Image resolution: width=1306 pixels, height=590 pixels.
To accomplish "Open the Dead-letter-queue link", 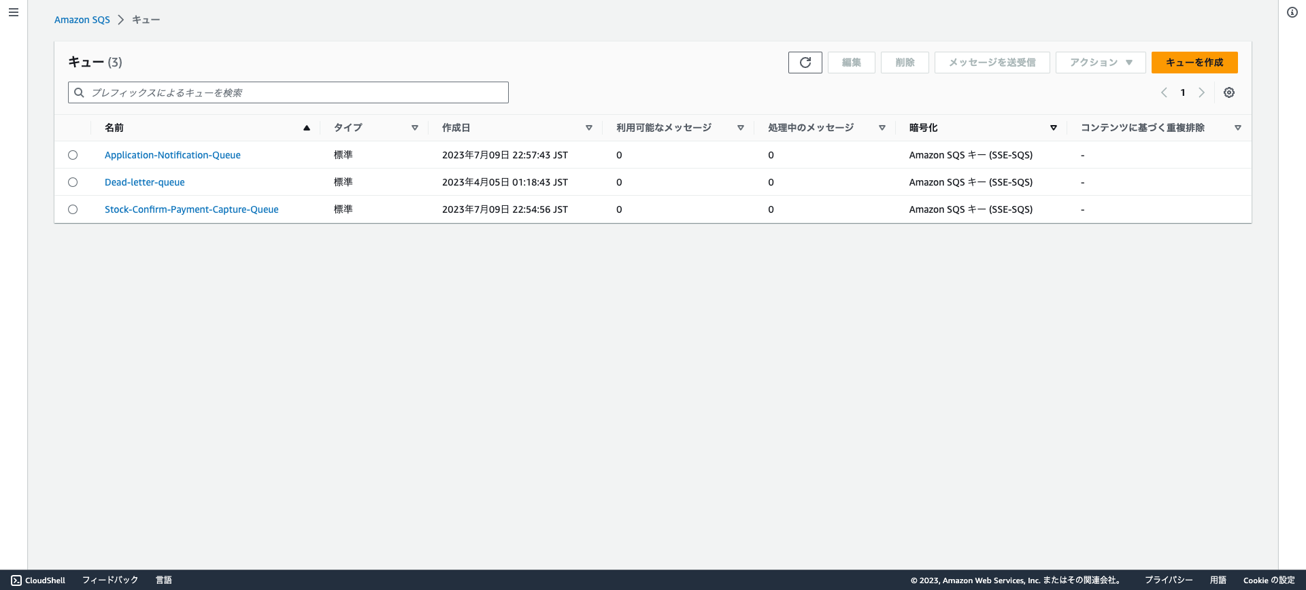I will (x=145, y=182).
